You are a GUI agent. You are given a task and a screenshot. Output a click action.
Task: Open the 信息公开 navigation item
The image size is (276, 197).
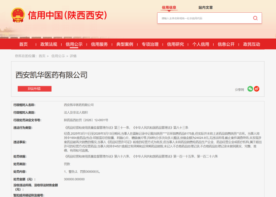pyautogui.click(x=226, y=44)
